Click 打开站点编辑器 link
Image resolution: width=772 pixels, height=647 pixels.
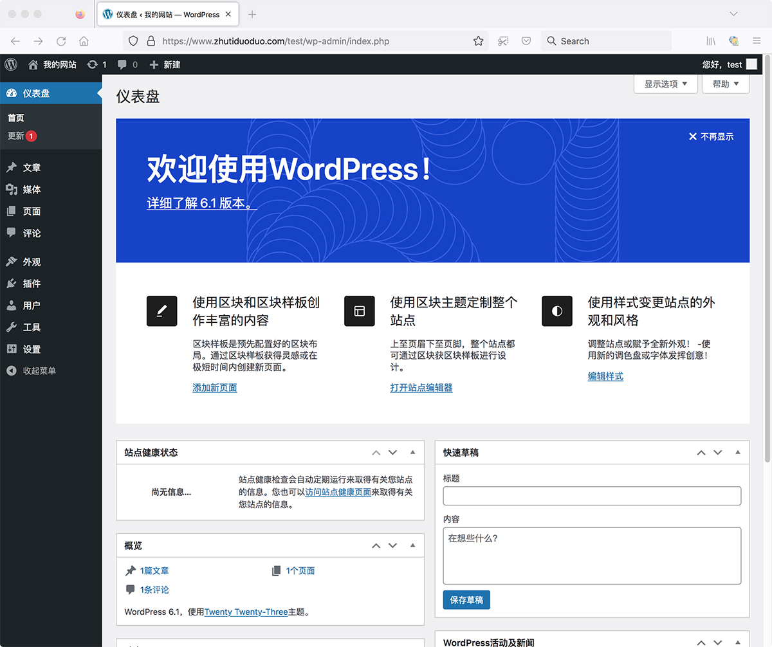coord(421,388)
